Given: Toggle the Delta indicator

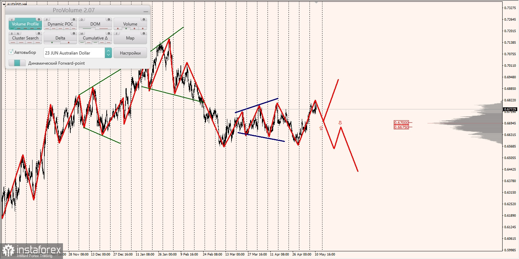Looking at the screenshot, I should (x=60, y=38).
